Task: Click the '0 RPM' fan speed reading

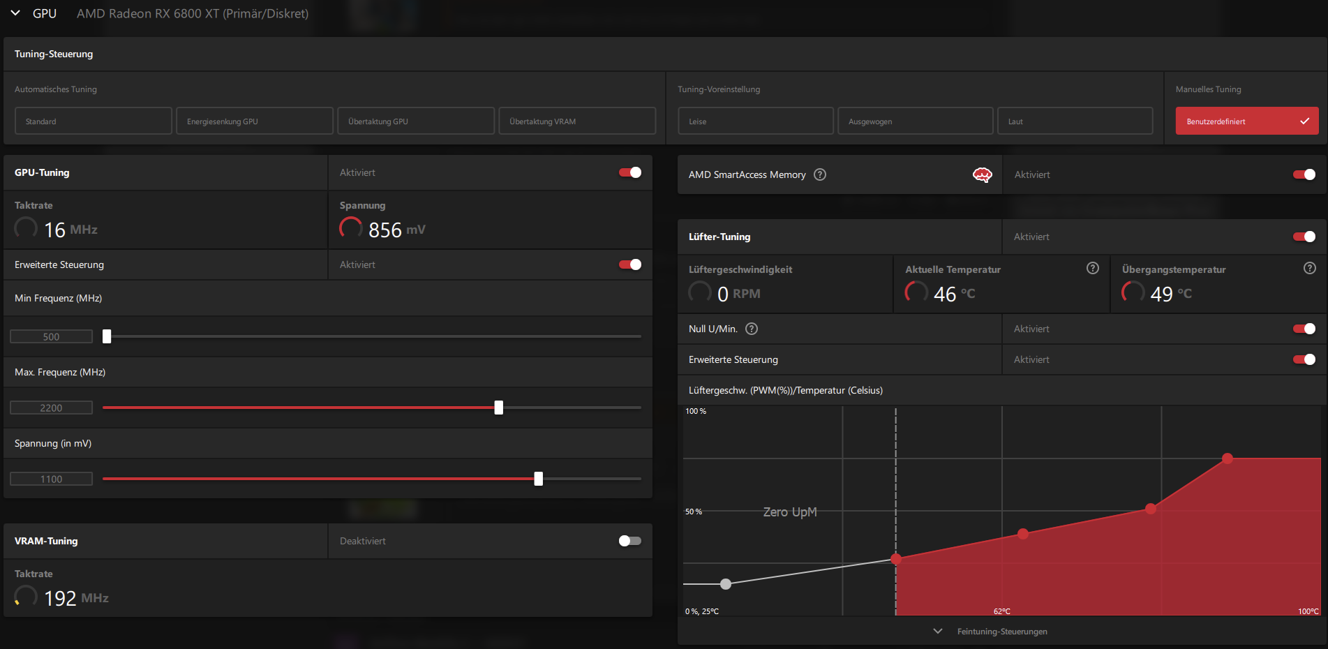Action: point(739,294)
